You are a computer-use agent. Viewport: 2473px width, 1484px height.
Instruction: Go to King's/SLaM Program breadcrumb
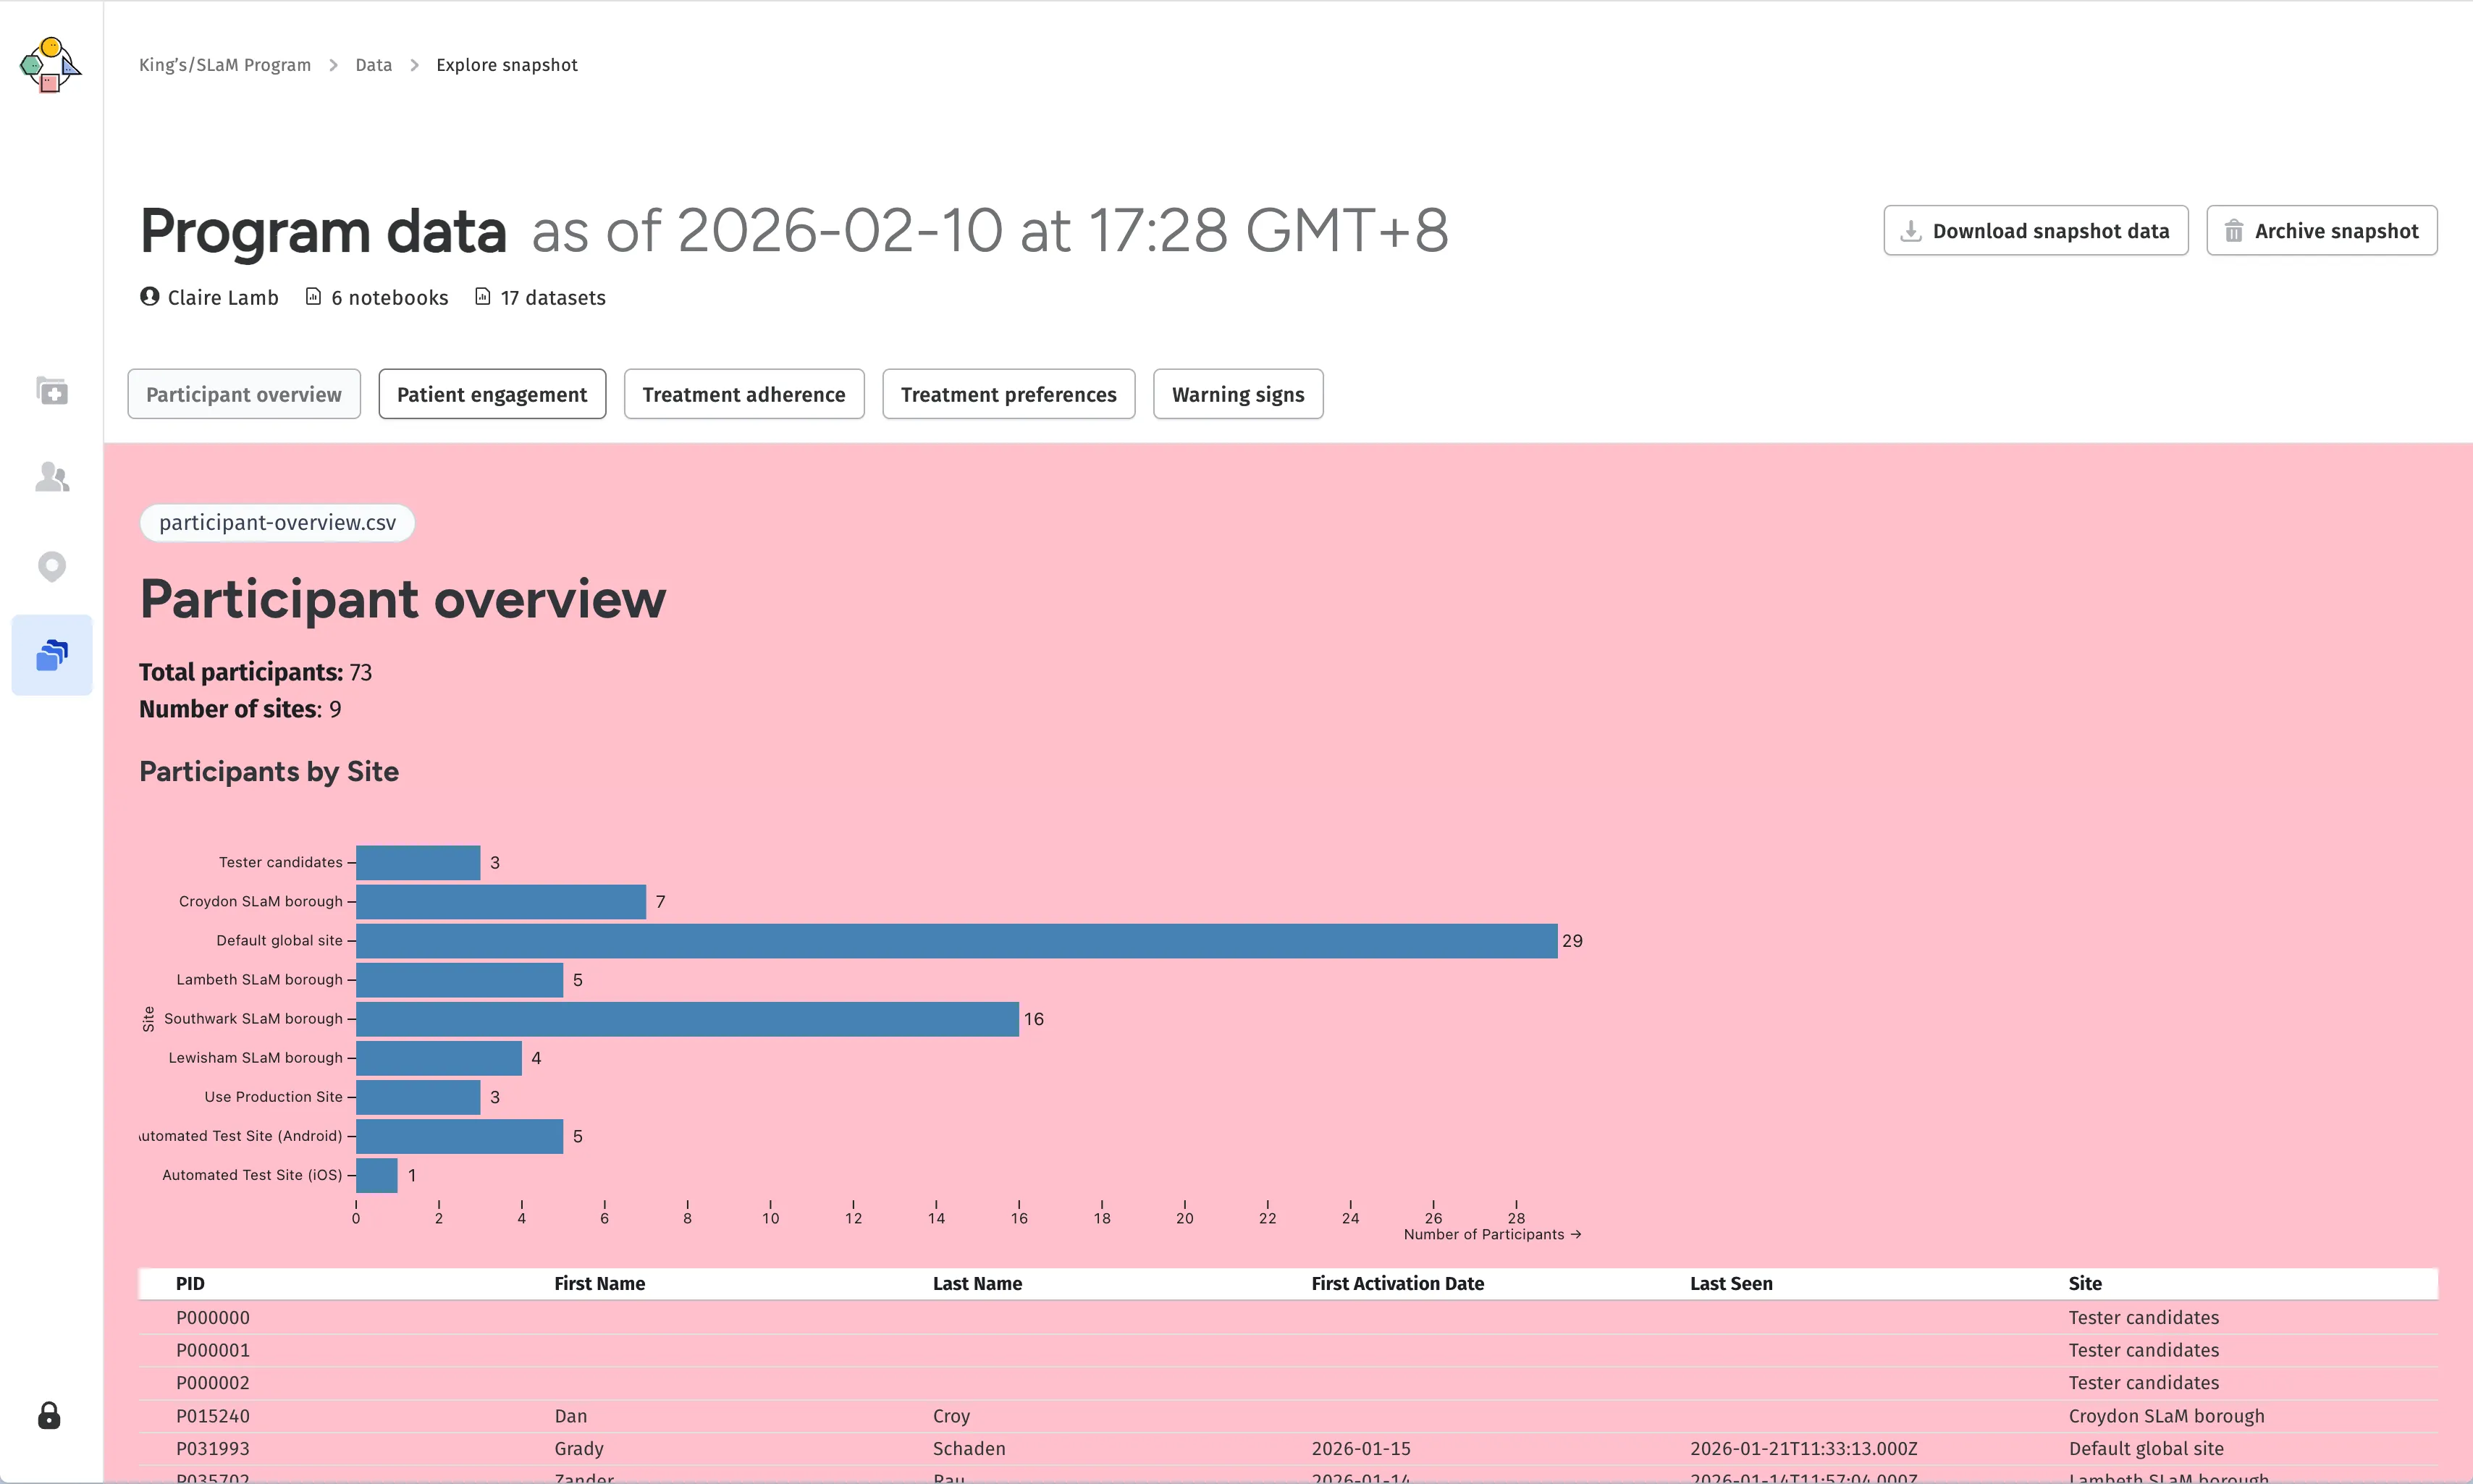point(225,65)
